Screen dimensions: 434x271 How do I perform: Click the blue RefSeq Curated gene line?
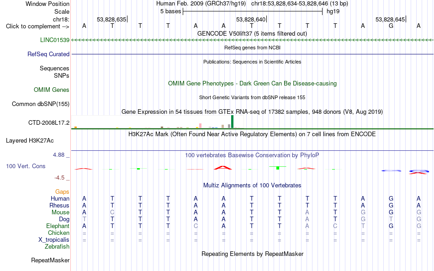(252, 54)
